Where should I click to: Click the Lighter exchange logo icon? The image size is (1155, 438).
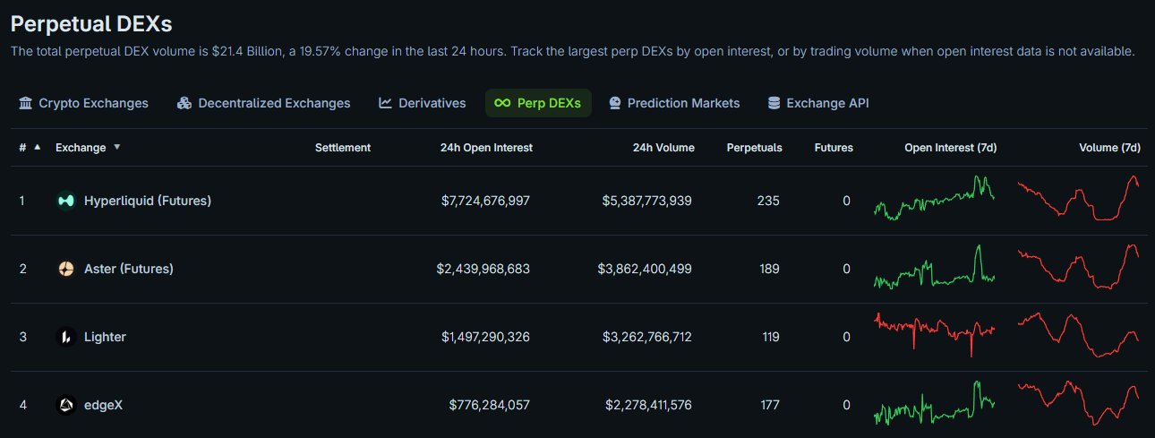[x=65, y=337]
